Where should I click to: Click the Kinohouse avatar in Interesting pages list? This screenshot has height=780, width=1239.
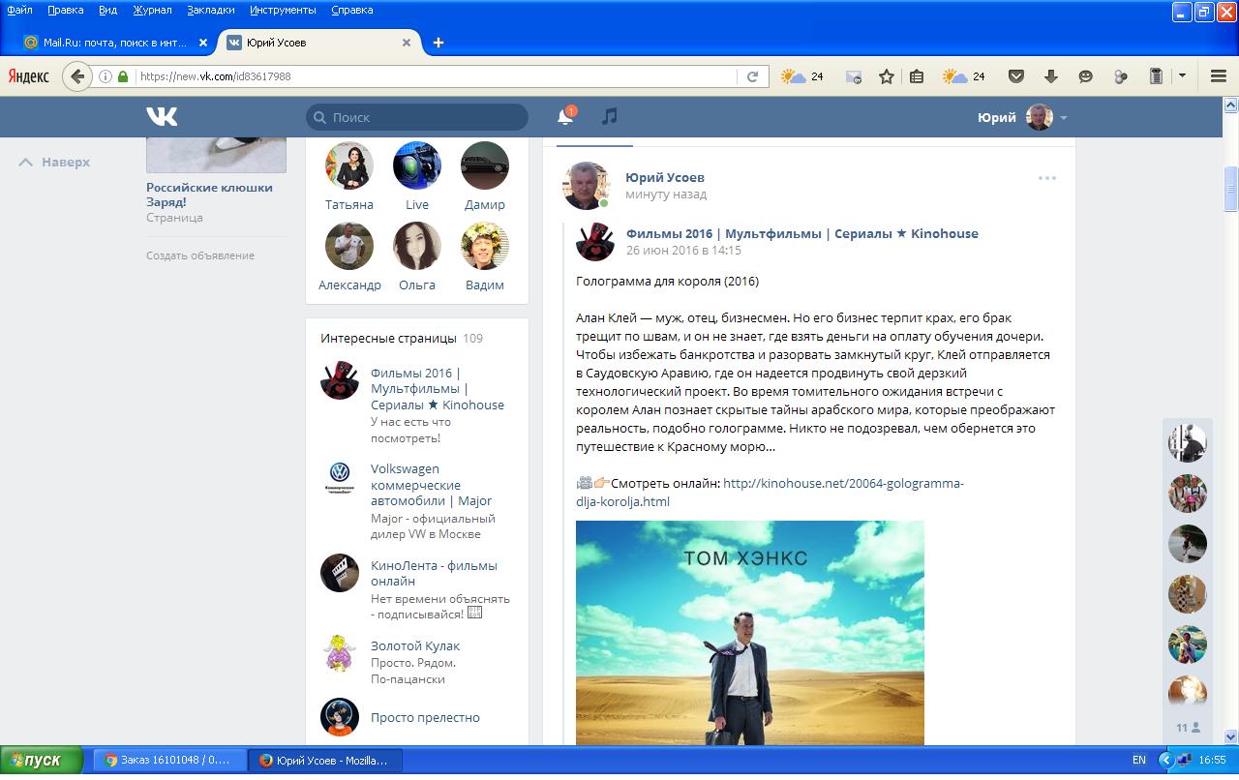(x=340, y=380)
